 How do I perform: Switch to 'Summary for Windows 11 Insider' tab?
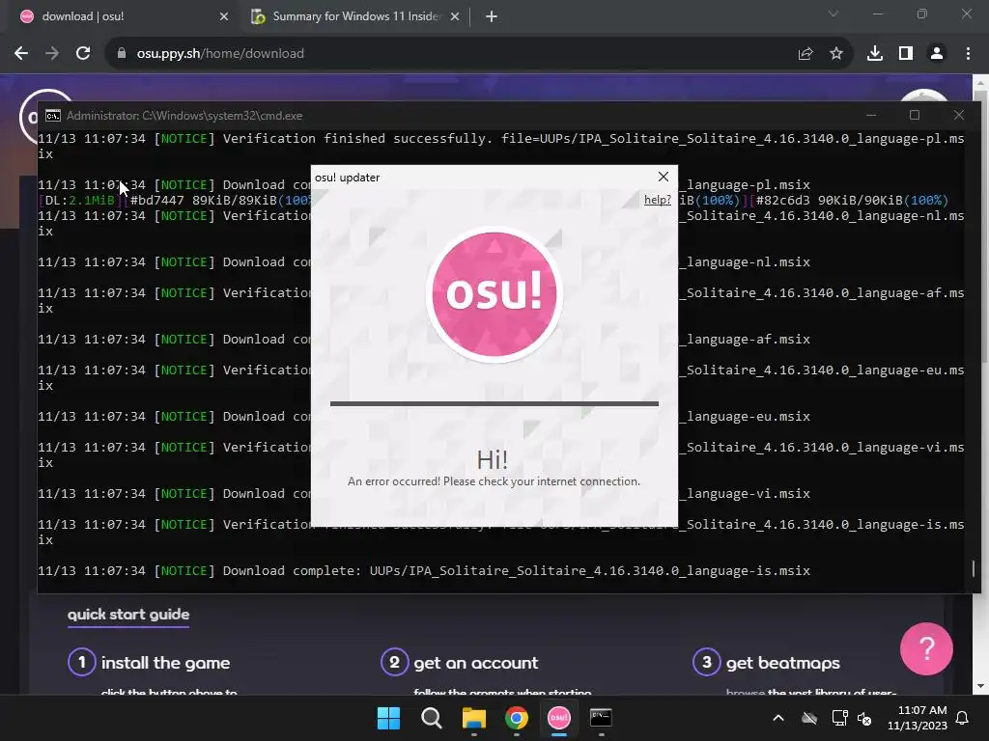point(356,16)
